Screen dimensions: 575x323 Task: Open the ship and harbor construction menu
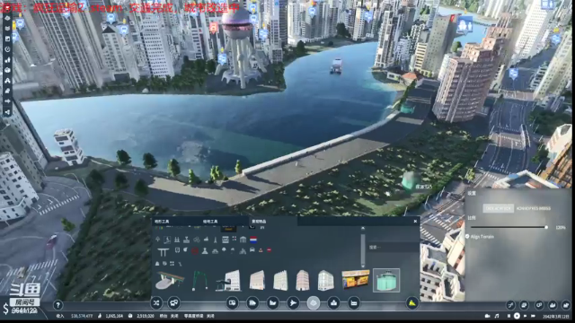(273, 303)
